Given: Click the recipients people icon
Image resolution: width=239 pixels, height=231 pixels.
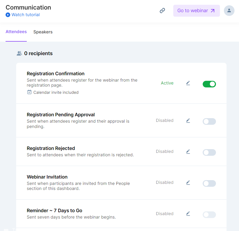Looking at the screenshot, I should click(19, 54).
